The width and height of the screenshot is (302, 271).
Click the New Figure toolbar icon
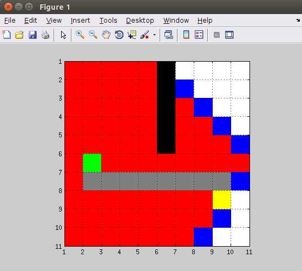[6, 35]
